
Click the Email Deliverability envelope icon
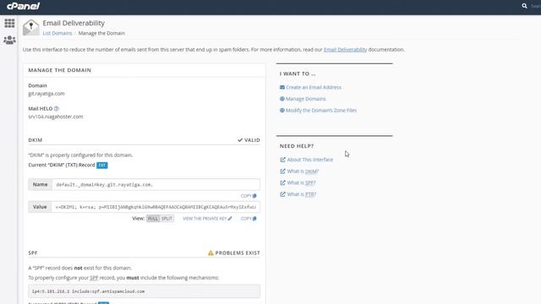(31, 28)
